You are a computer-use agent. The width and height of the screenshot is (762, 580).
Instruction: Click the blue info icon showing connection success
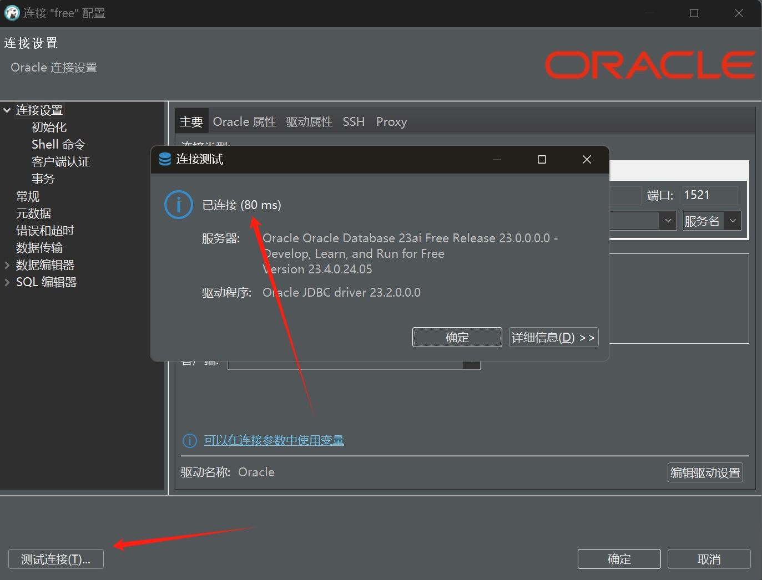pyautogui.click(x=178, y=205)
